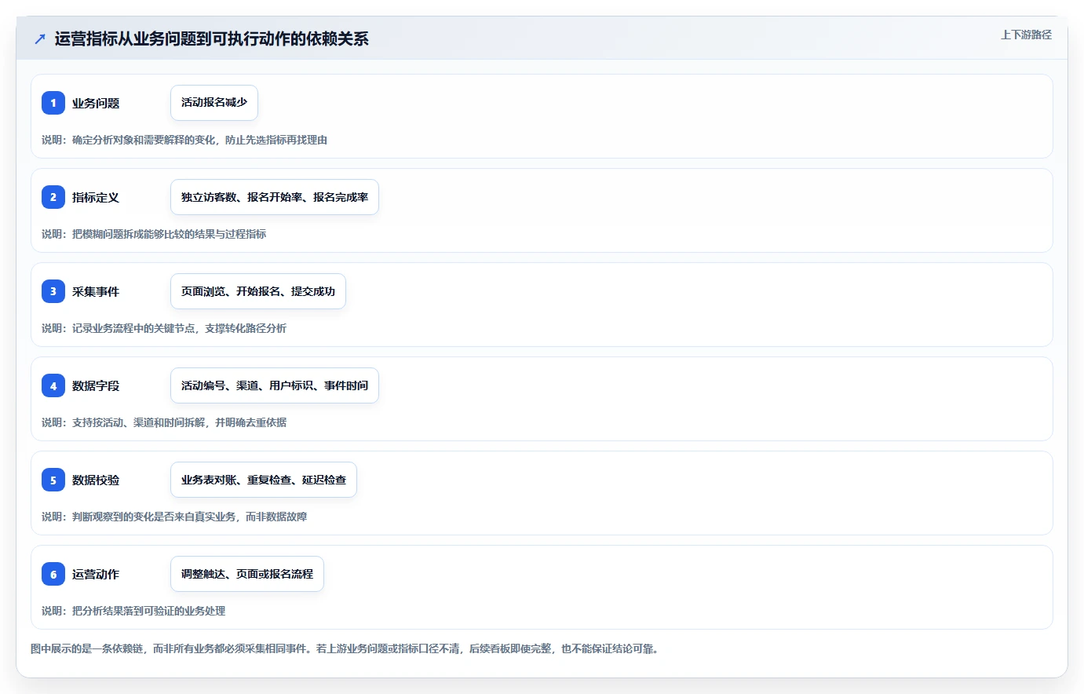Click the note 记录业务流程中的关键节点
Viewport: 1084px width, 694px height.
pos(133,328)
